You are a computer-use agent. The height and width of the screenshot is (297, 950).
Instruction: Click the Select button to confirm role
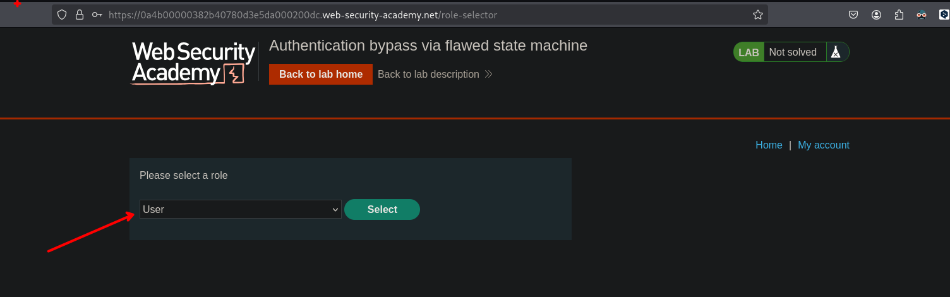[x=382, y=209]
